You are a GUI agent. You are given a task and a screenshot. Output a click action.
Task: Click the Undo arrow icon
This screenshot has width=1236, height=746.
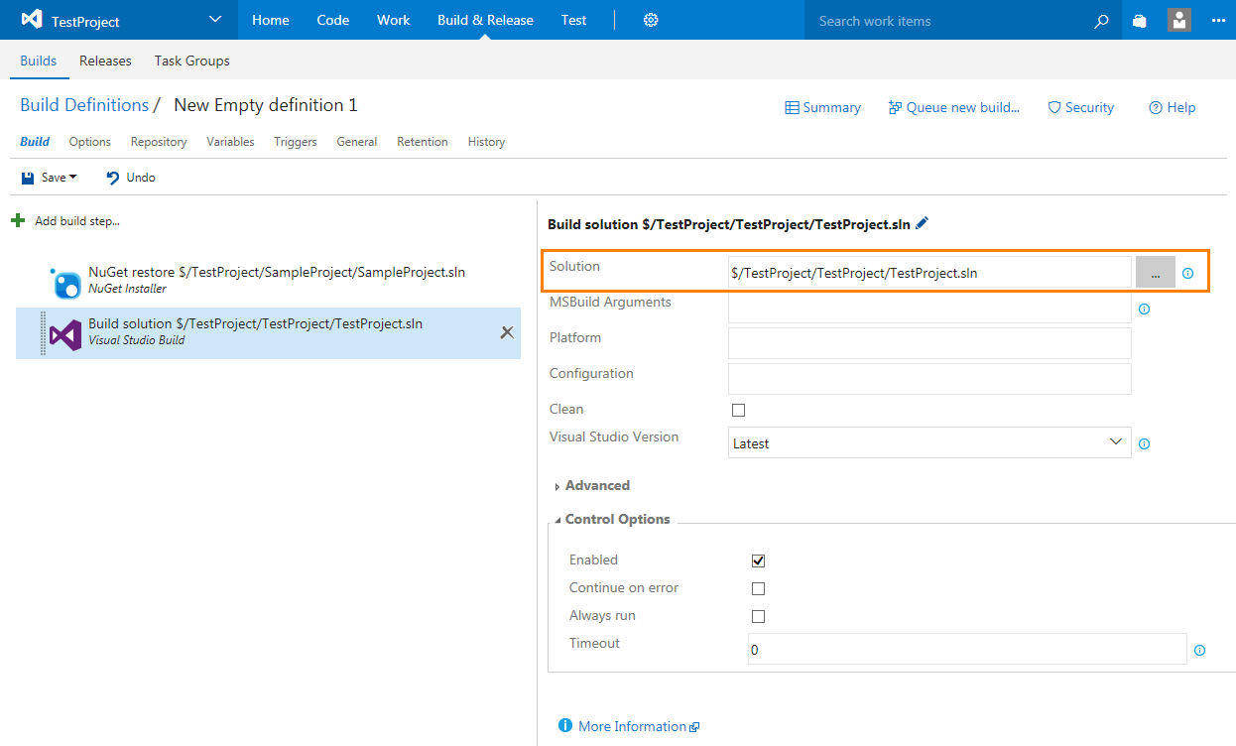coord(113,178)
